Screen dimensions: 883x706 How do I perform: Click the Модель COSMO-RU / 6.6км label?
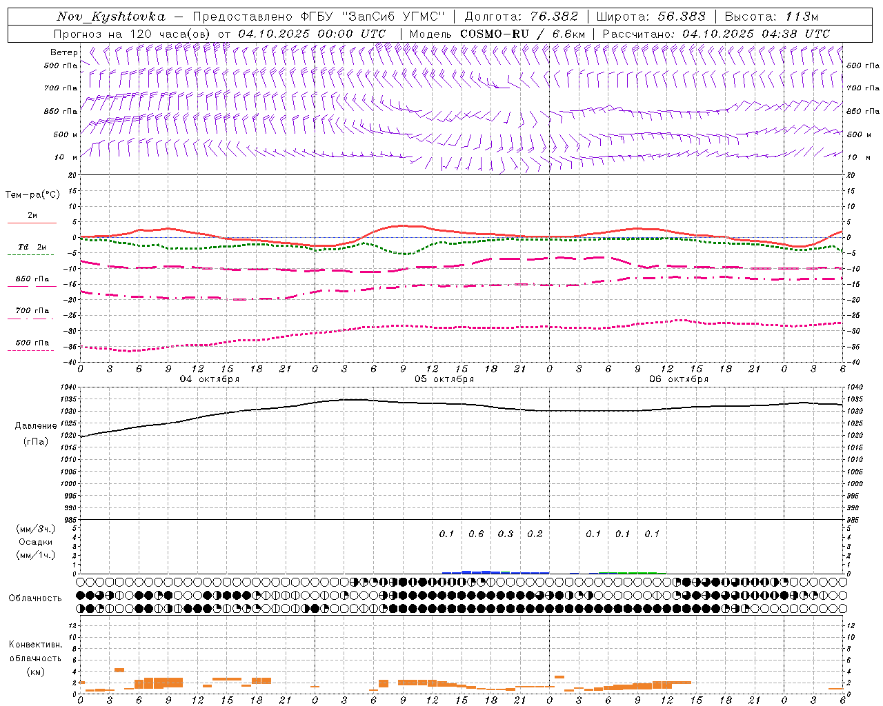point(497,34)
